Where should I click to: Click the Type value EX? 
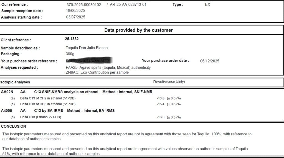[207, 5]
